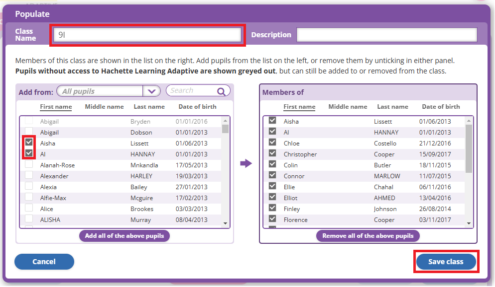The width and height of the screenshot is (495, 287).
Task: Click Add all of the above pupils
Action: (124, 236)
